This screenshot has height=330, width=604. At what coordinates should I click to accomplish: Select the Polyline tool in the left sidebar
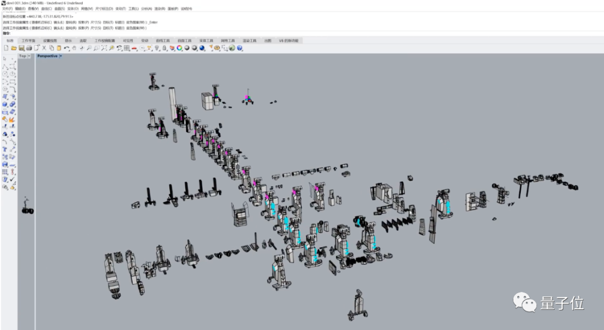click(4, 66)
